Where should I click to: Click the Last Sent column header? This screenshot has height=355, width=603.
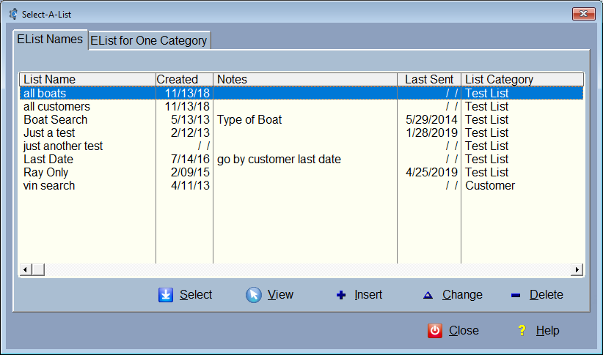430,79
